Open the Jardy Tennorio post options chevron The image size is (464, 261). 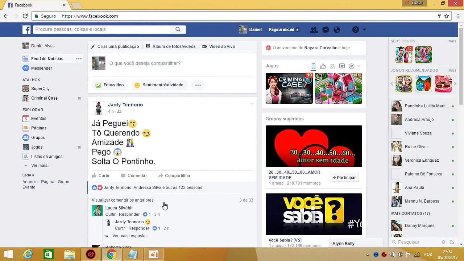[252, 104]
